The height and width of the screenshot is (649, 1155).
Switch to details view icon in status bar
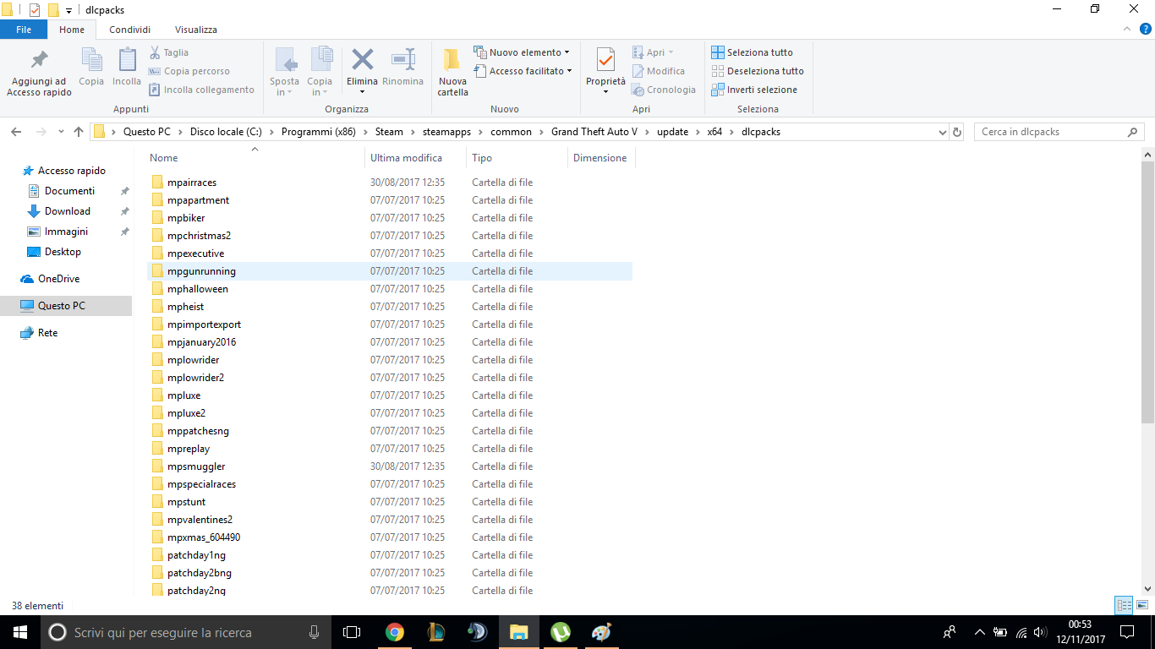pos(1124,605)
